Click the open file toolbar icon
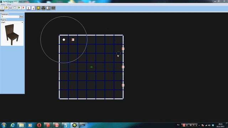Screen dimensions: 228x128 click(x=6, y=8)
